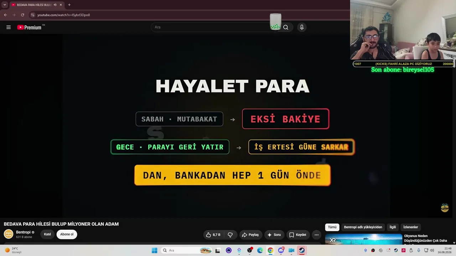This screenshot has height=256, width=456.
Task: Subscribe with the Abone ol button
Action: 67,234
